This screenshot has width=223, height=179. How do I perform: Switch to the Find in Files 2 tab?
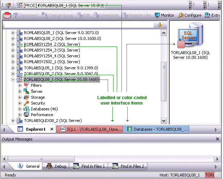128,166
